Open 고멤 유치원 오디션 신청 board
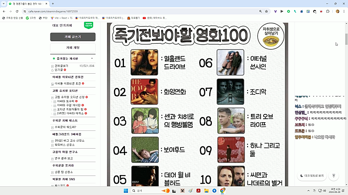This screenshot has height=195, width=348. tap(70, 97)
